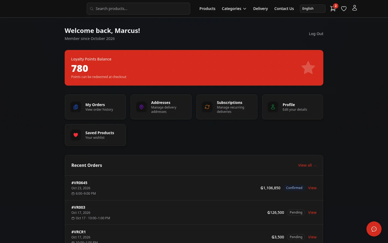View order #VR0645 details
Viewport: 388px width, 243px height.
tap(312, 188)
